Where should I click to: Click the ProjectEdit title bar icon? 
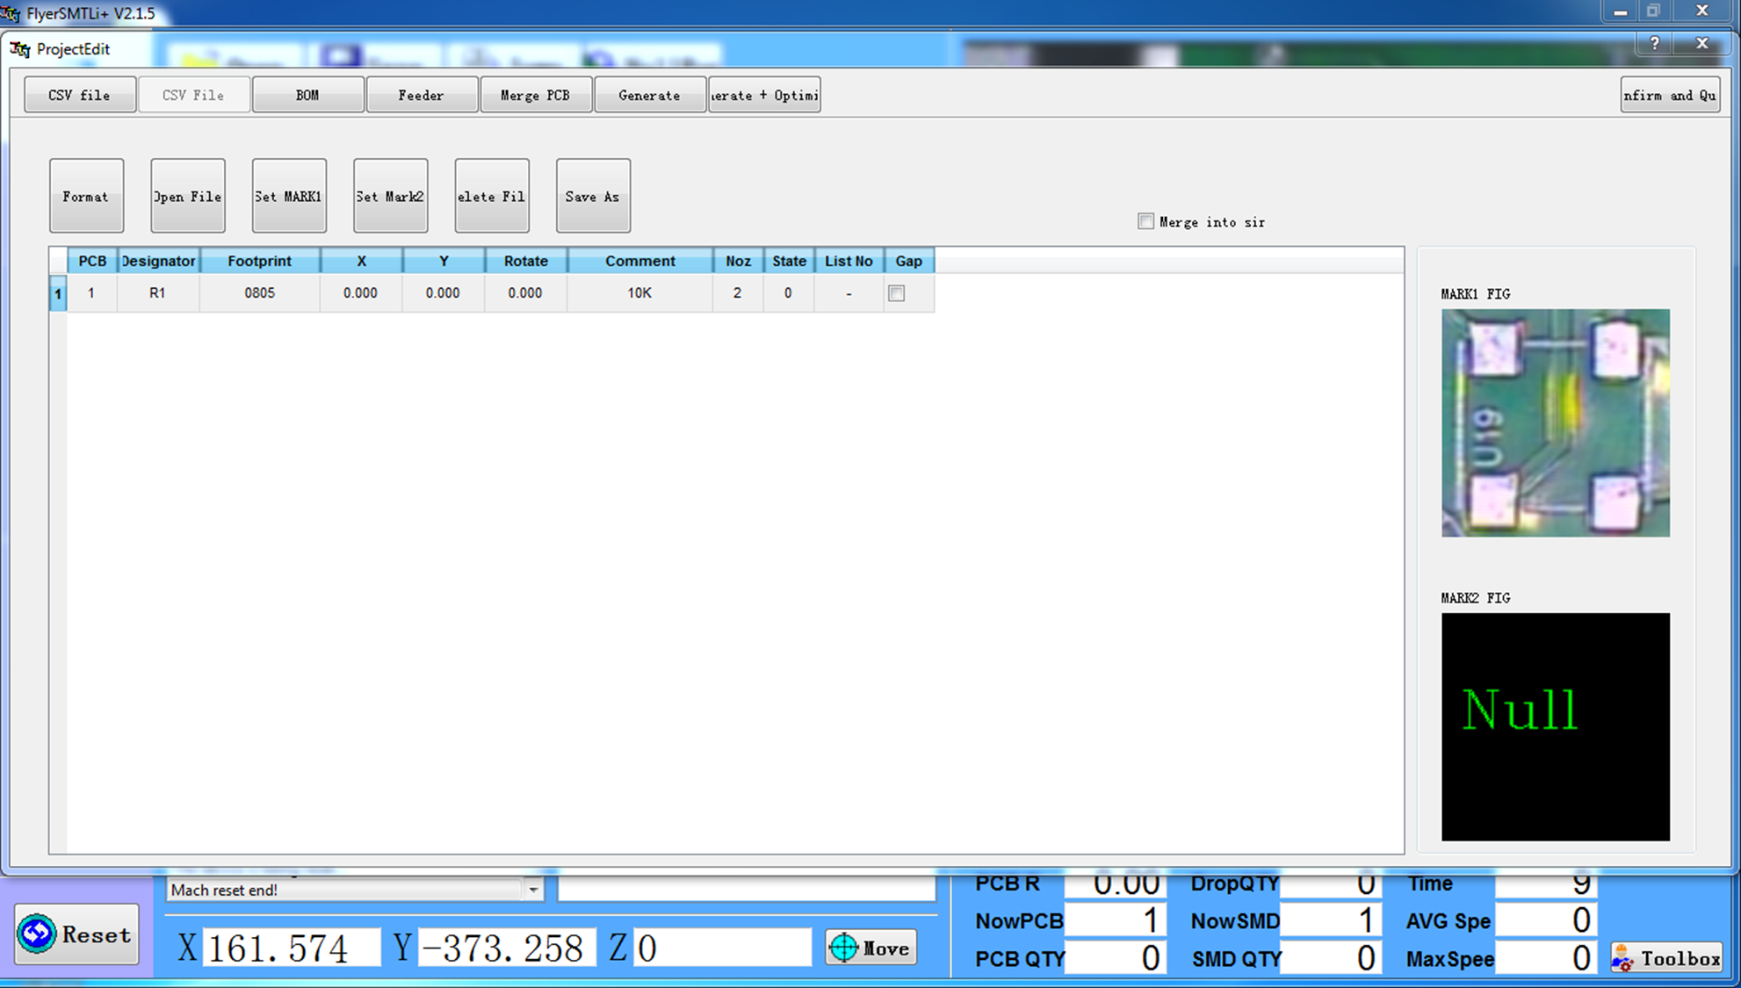pyautogui.click(x=20, y=49)
